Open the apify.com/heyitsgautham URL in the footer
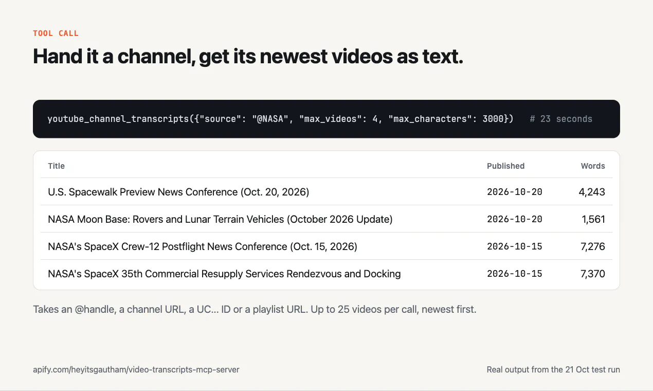This screenshot has height=391, width=653. (136, 369)
